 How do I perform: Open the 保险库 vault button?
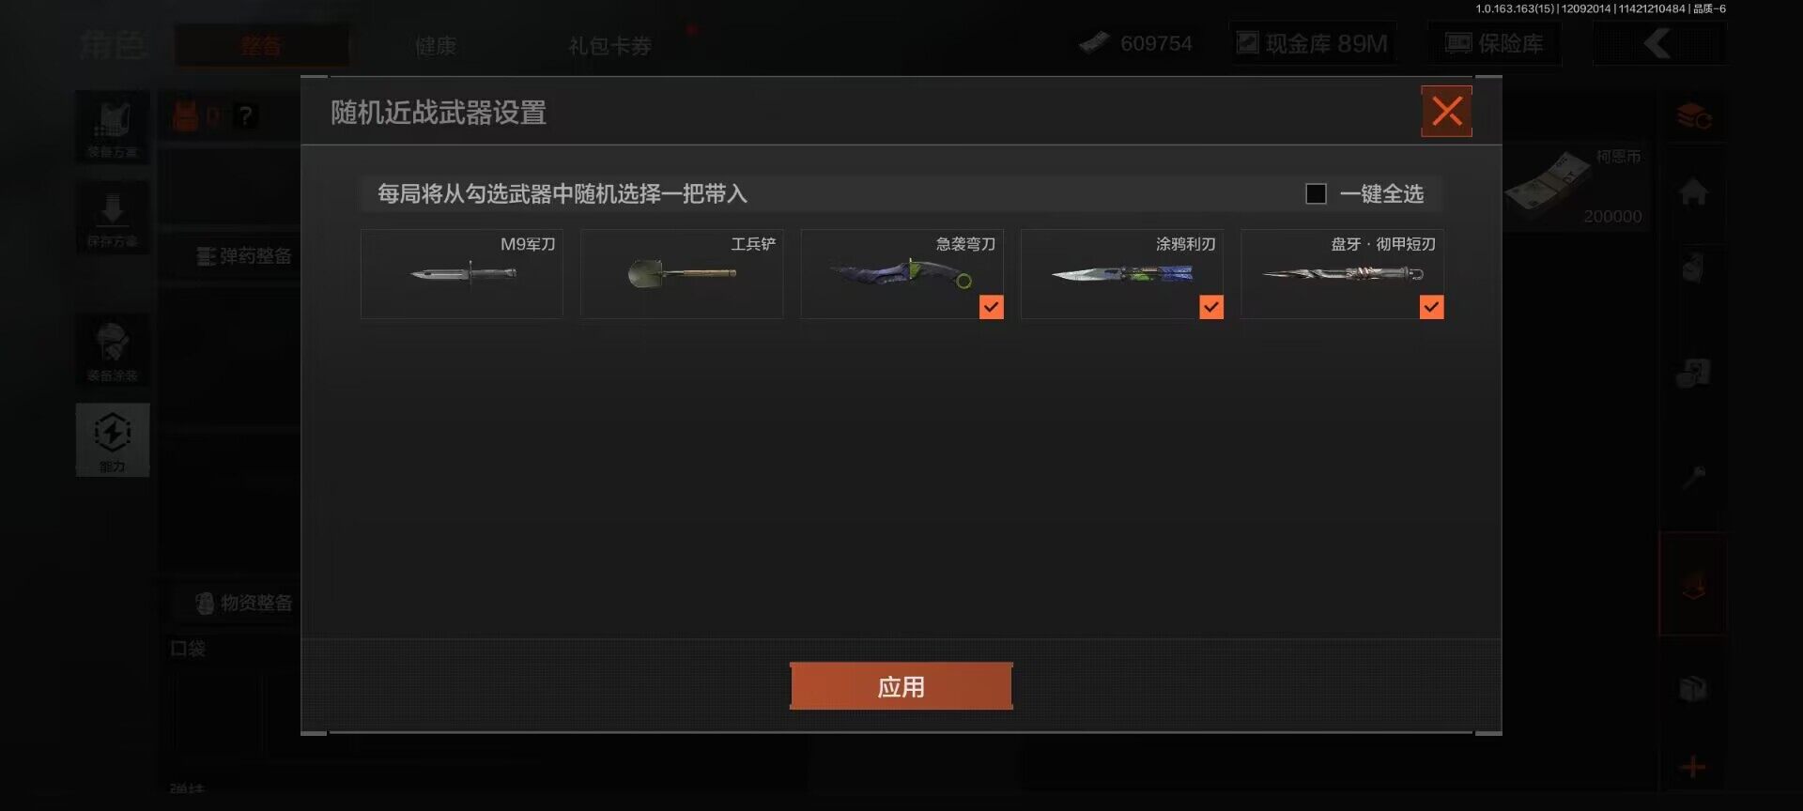coord(1495,43)
